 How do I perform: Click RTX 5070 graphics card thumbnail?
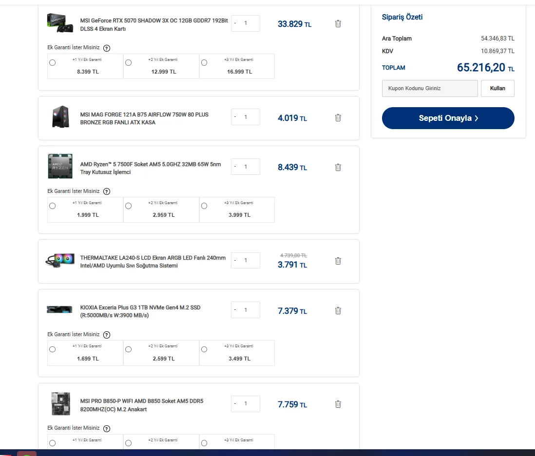point(60,23)
